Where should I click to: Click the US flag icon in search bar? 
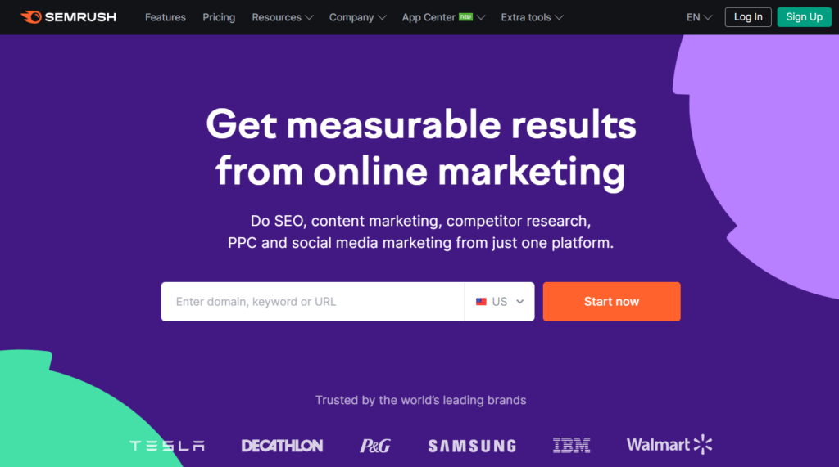[481, 302]
